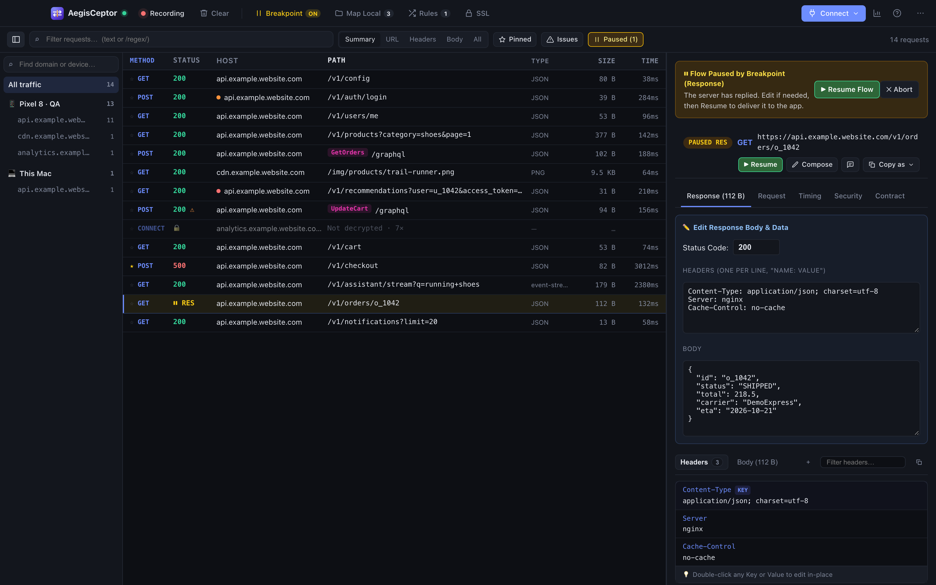Focus the Filter requests search box
This screenshot has height=585, width=936.
[181, 39]
